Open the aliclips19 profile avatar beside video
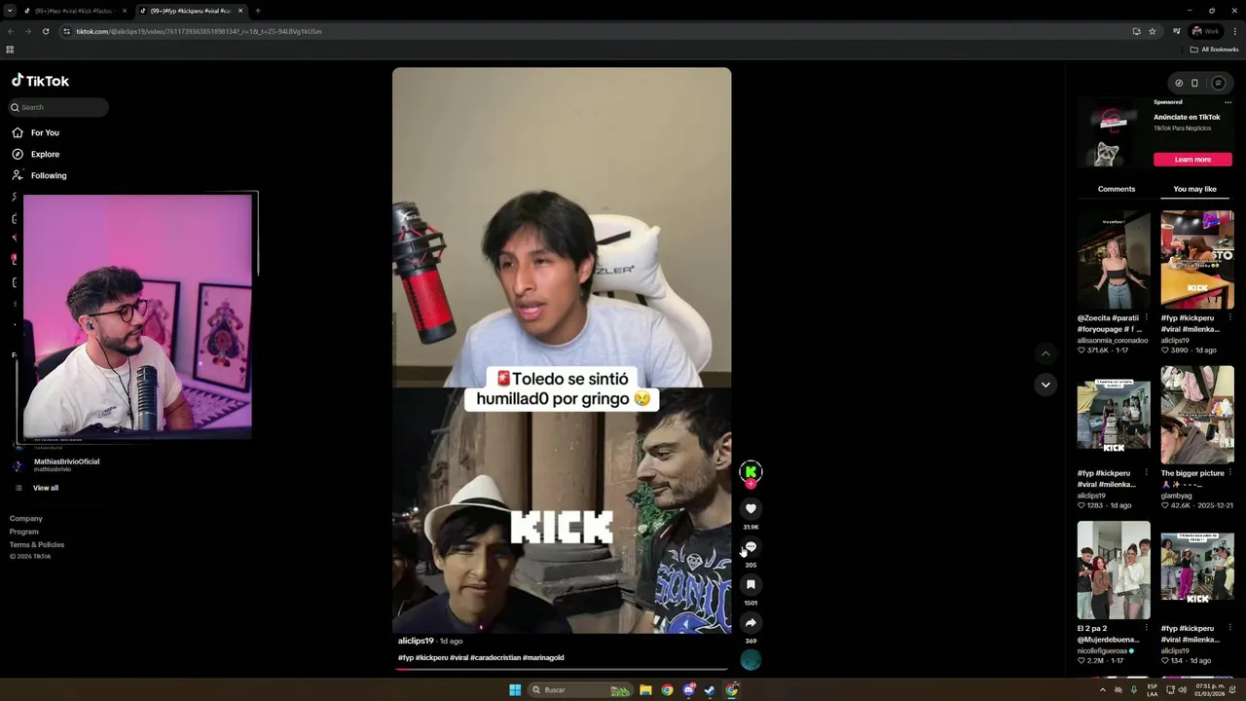Image resolution: width=1246 pixels, height=701 pixels. tap(751, 471)
